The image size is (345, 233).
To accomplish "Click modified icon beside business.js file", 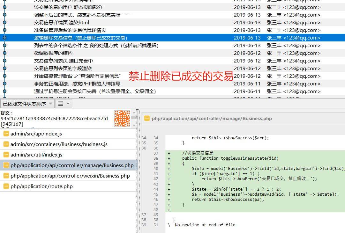I will [6, 144].
